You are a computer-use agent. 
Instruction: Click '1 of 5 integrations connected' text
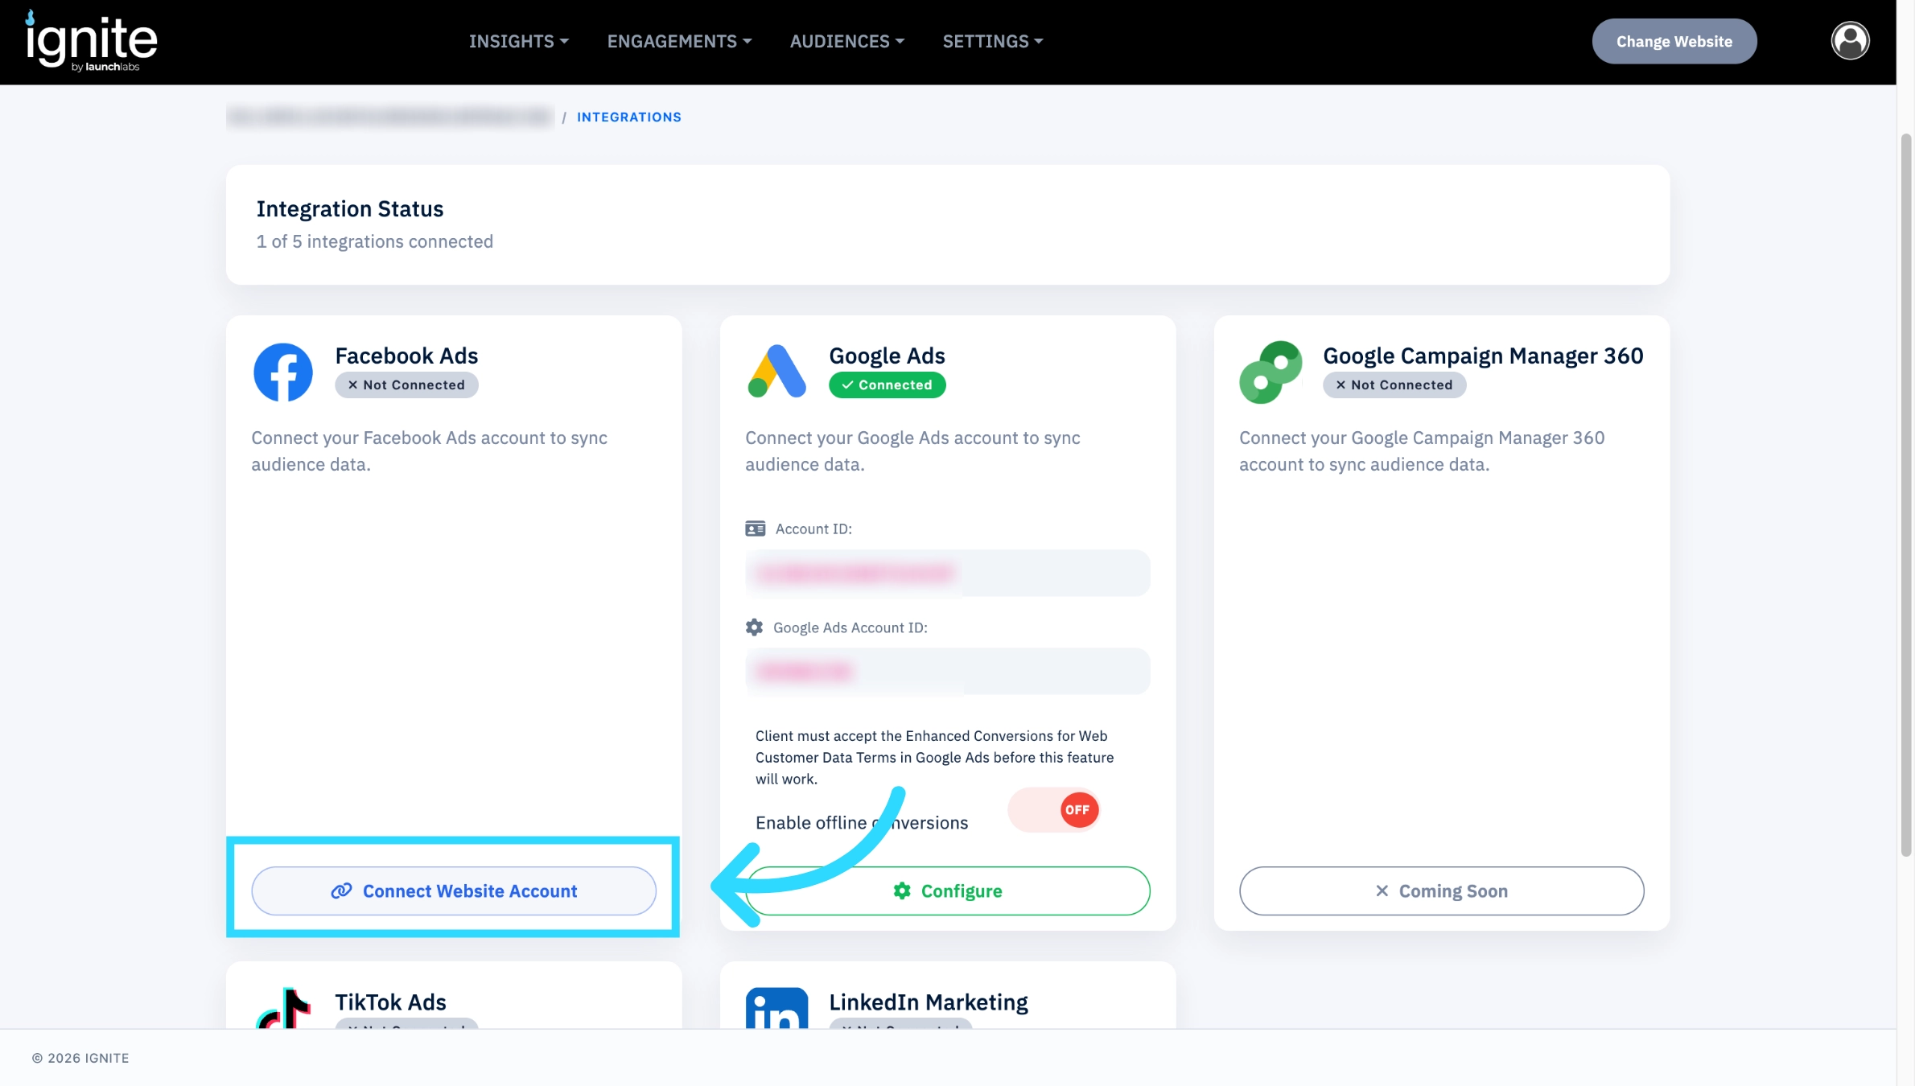pyautogui.click(x=374, y=241)
